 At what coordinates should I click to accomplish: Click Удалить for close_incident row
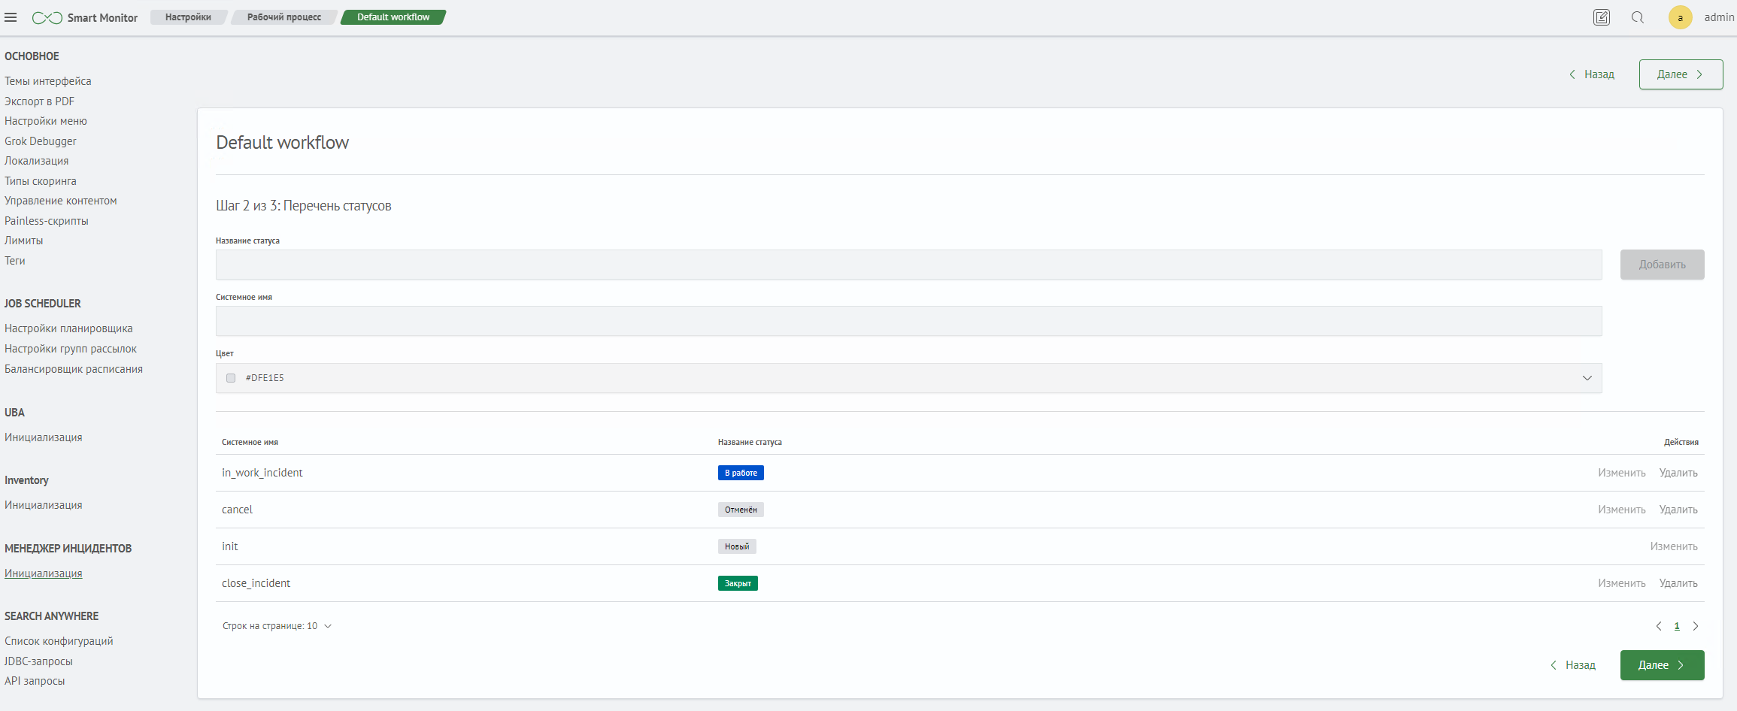click(1678, 583)
